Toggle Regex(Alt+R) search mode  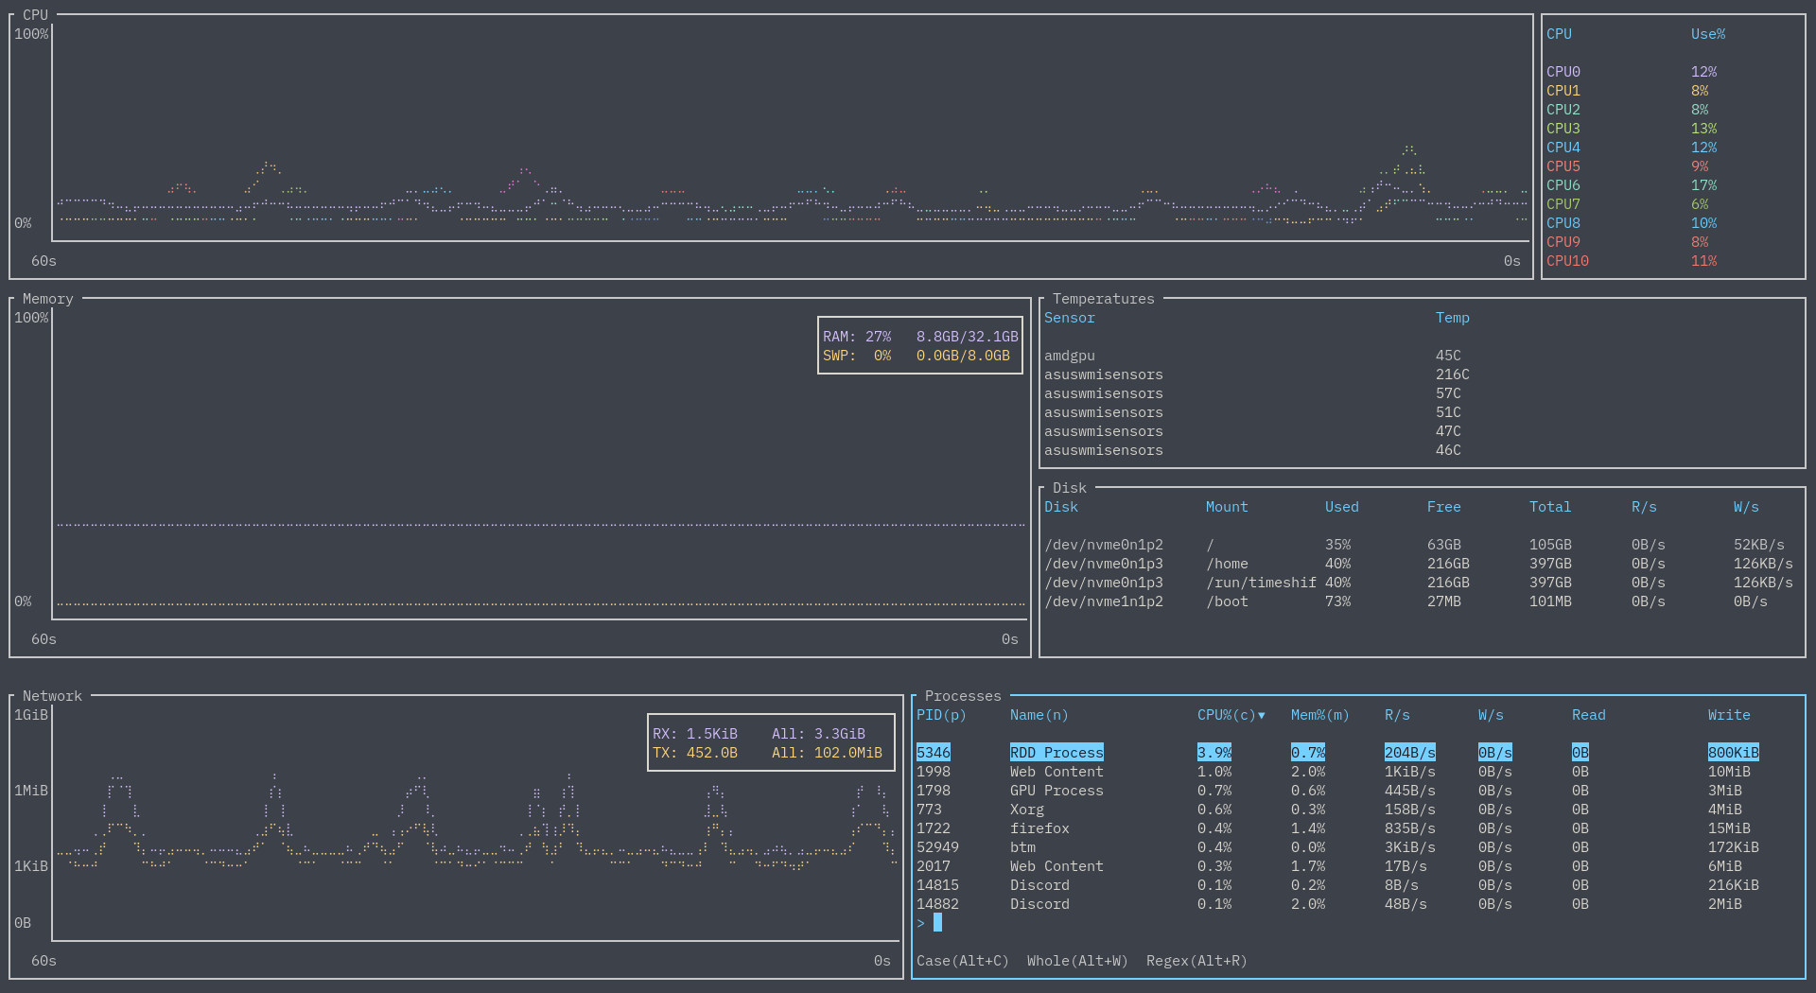[x=1196, y=961]
